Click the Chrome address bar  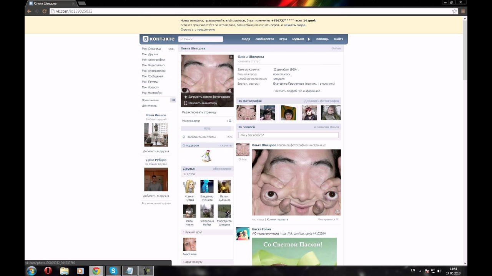pos(254,11)
